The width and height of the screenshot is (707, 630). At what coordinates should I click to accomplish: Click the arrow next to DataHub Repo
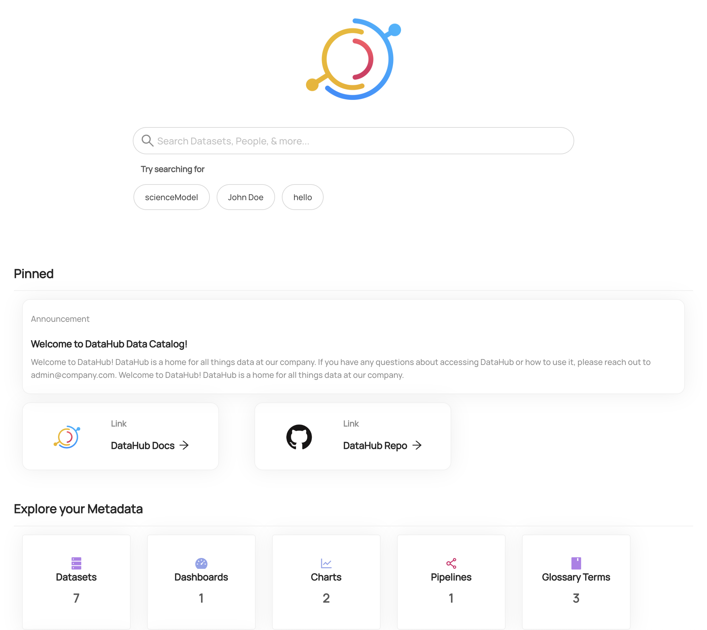[x=417, y=445]
